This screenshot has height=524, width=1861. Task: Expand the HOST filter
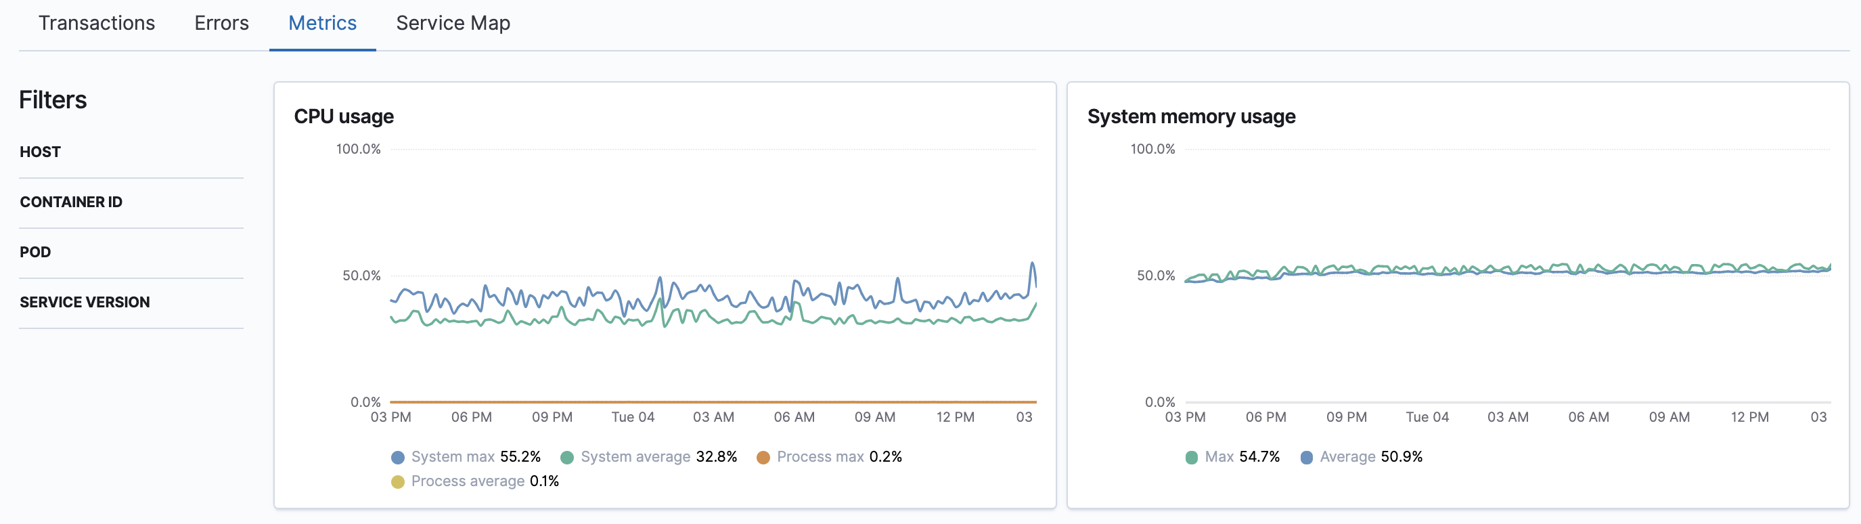(41, 152)
